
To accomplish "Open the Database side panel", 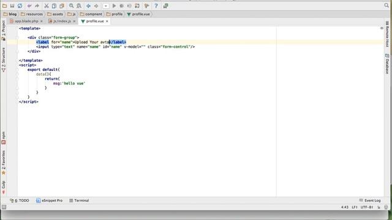I will click(387, 64).
